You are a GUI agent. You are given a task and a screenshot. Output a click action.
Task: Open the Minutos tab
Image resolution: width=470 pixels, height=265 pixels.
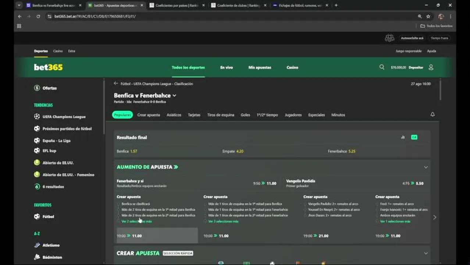(x=338, y=115)
